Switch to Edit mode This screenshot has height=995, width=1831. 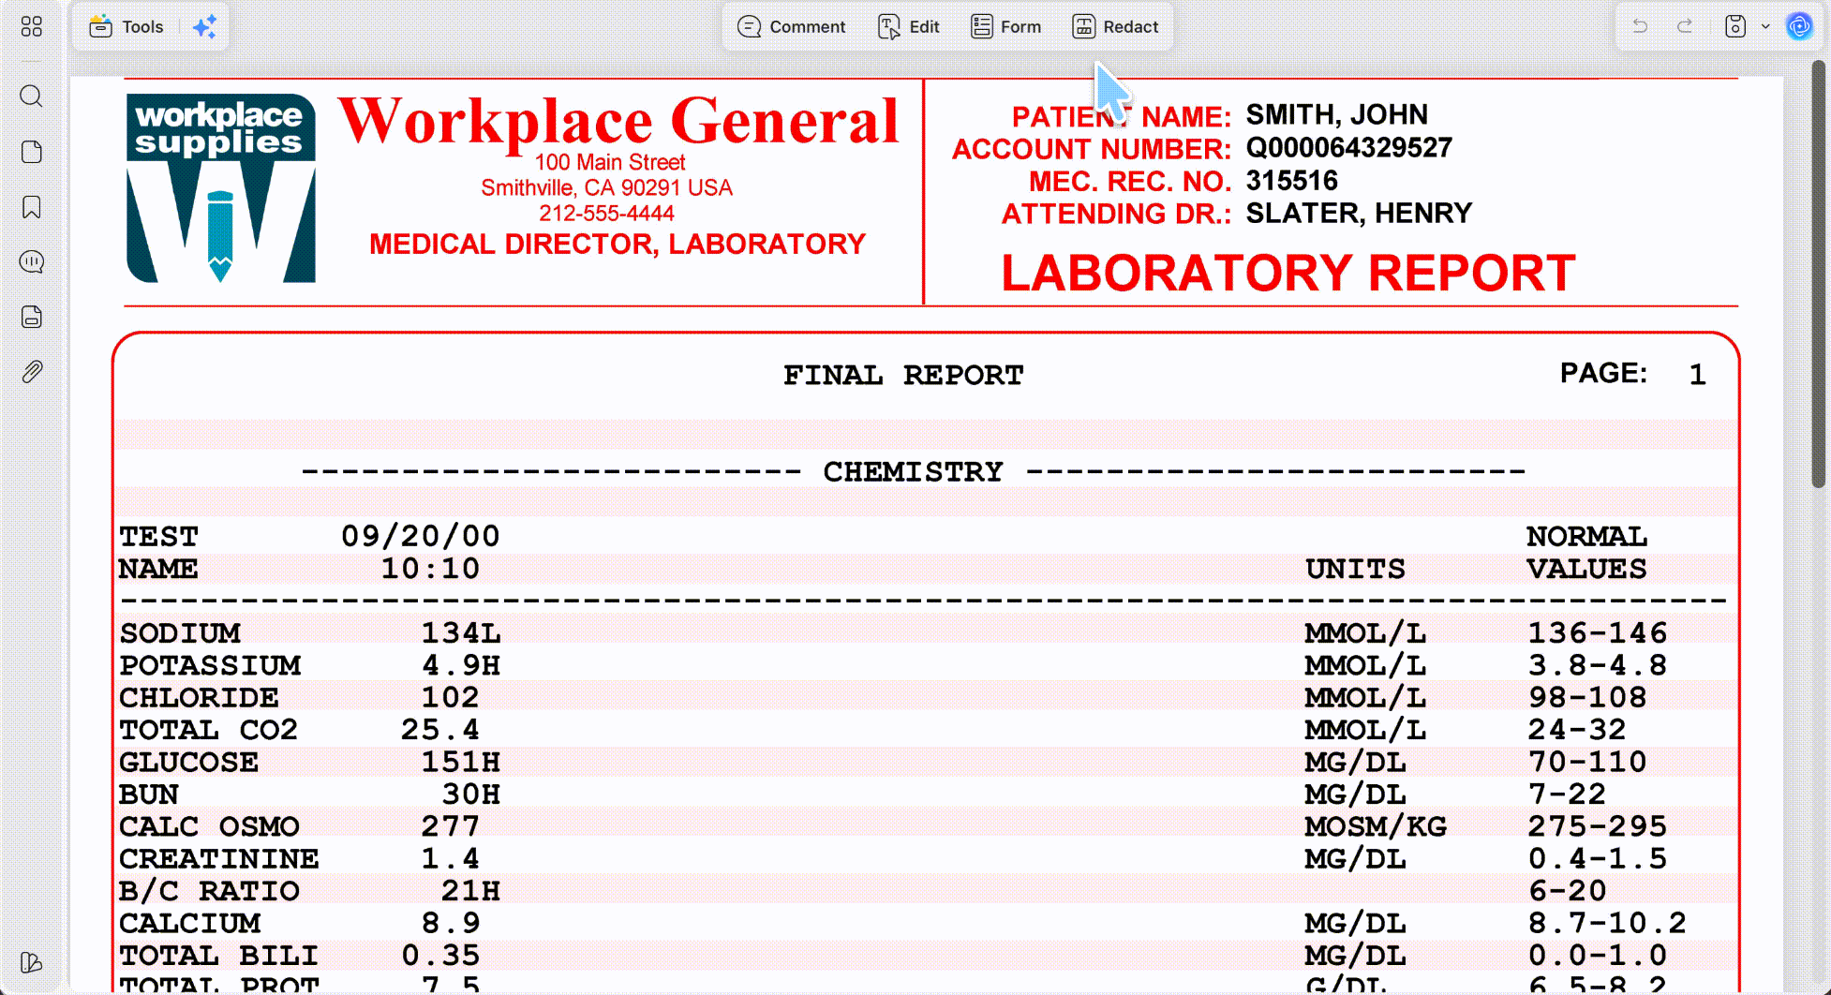click(x=909, y=26)
